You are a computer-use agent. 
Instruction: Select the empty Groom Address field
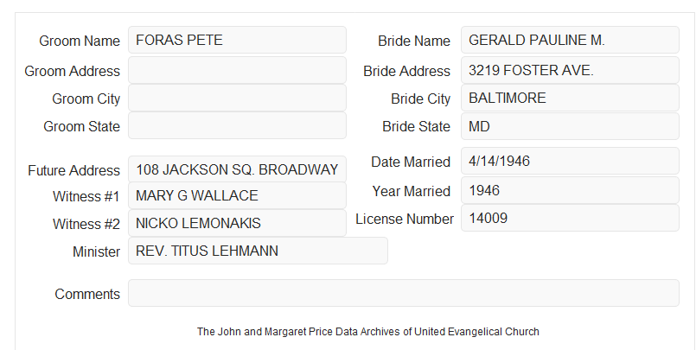[237, 70]
